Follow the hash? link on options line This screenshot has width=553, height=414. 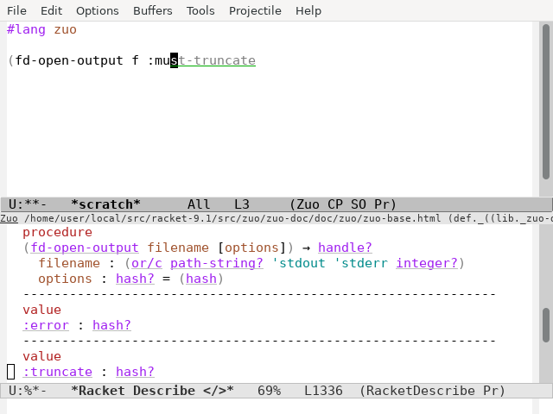pyautogui.click(x=135, y=279)
